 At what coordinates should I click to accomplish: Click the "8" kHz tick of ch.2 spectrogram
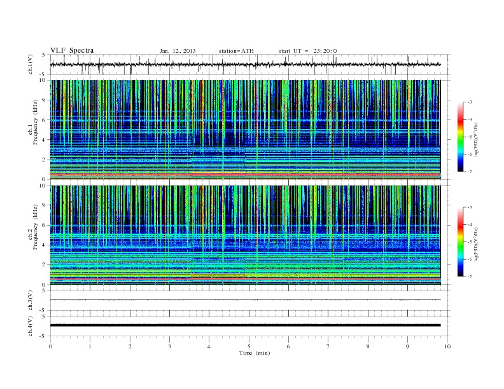pyautogui.click(x=45, y=205)
